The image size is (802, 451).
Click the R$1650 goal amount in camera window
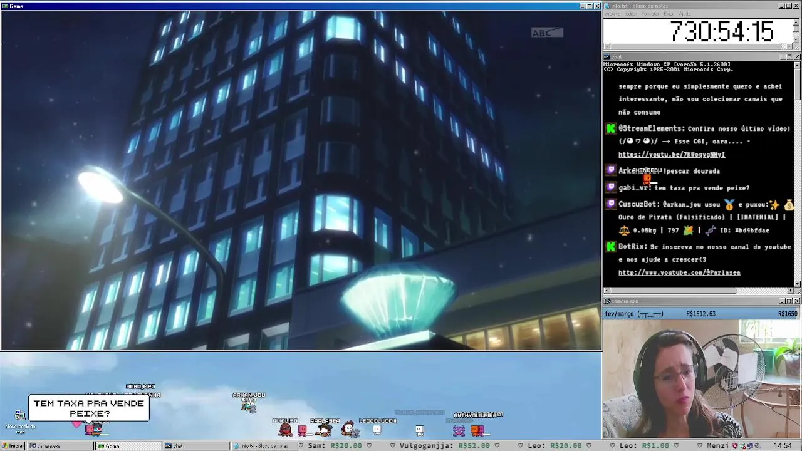788,314
